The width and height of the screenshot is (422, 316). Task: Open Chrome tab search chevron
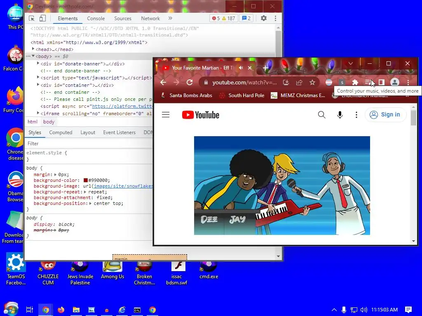coord(350,63)
